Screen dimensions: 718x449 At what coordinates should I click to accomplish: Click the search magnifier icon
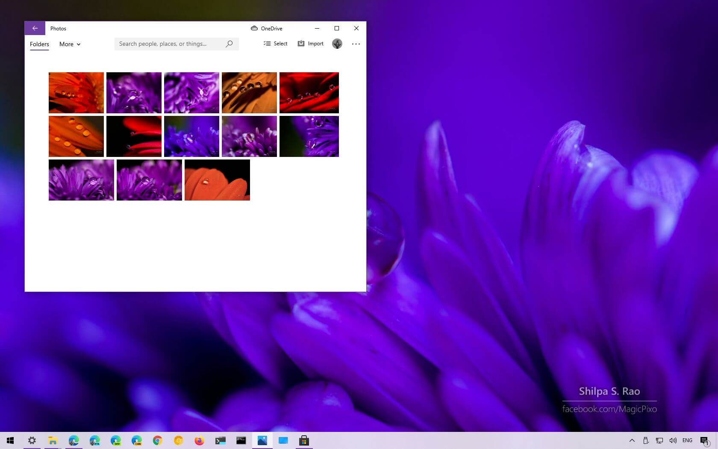(229, 44)
